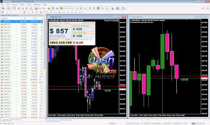Toggle the Strategy Tester icon
Screen dimensions: 210x125
pos(31,8)
